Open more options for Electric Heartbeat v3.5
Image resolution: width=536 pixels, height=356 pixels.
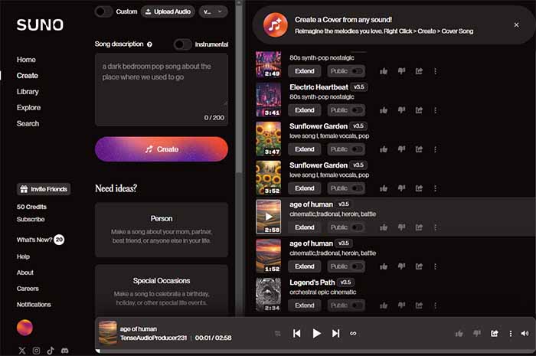pos(435,110)
